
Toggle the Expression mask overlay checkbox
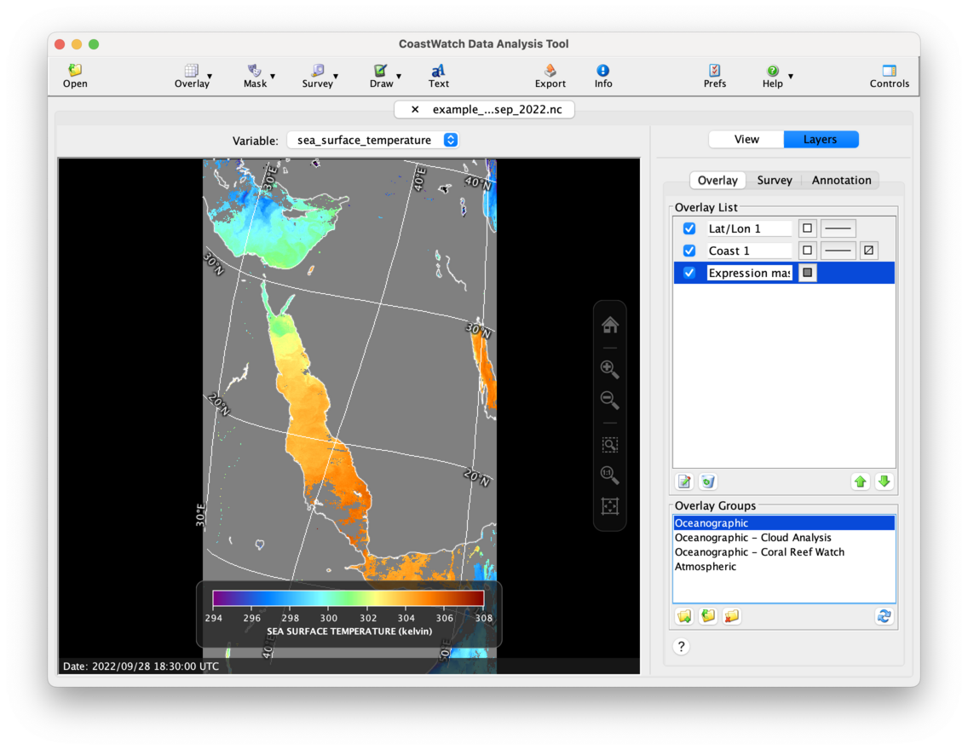[x=689, y=273]
